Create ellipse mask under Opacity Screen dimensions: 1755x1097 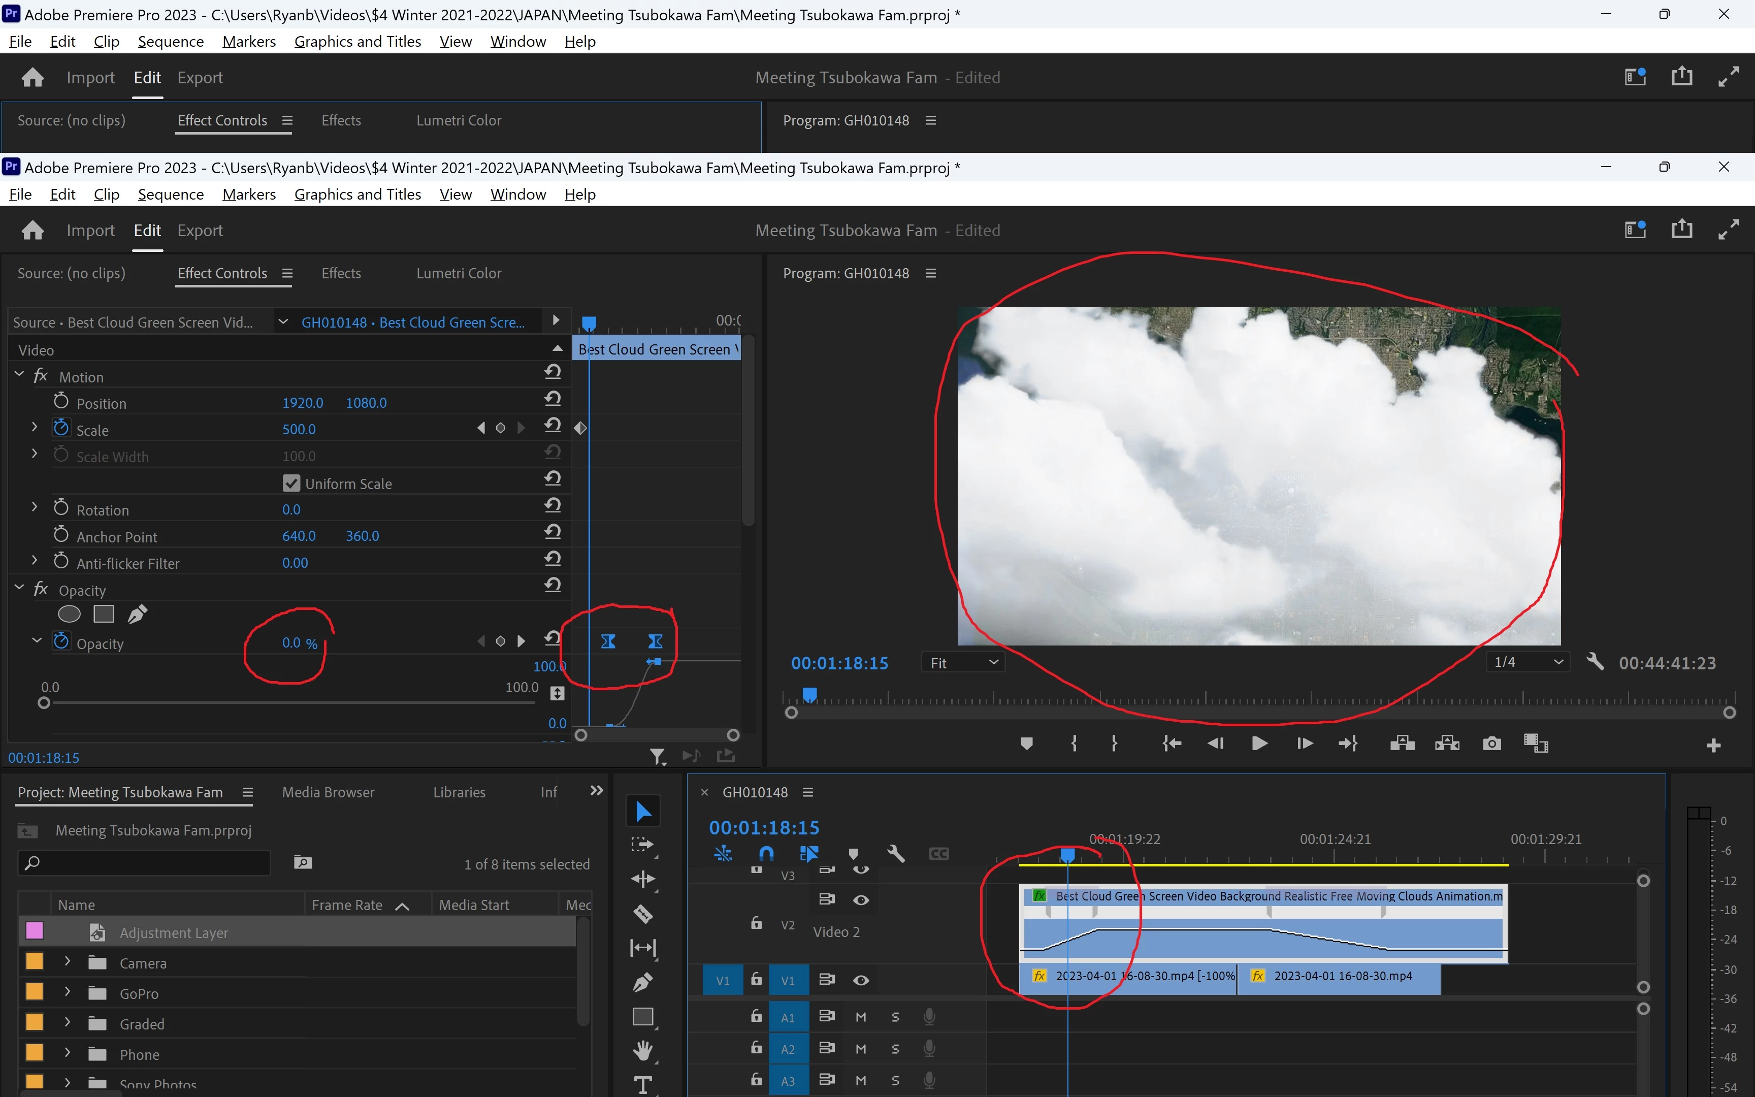pos(69,615)
